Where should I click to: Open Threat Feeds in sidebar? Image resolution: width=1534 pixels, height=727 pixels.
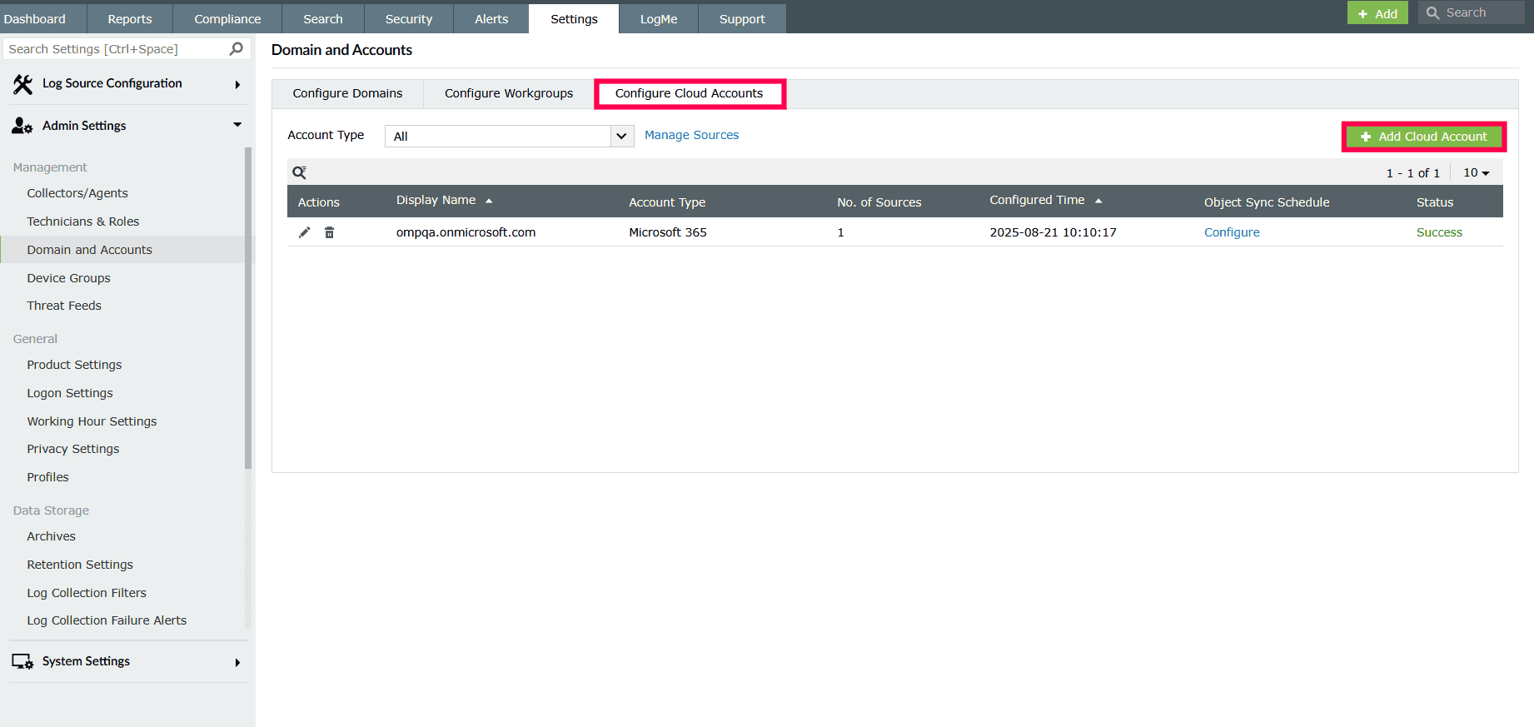[x=64, y=306]
